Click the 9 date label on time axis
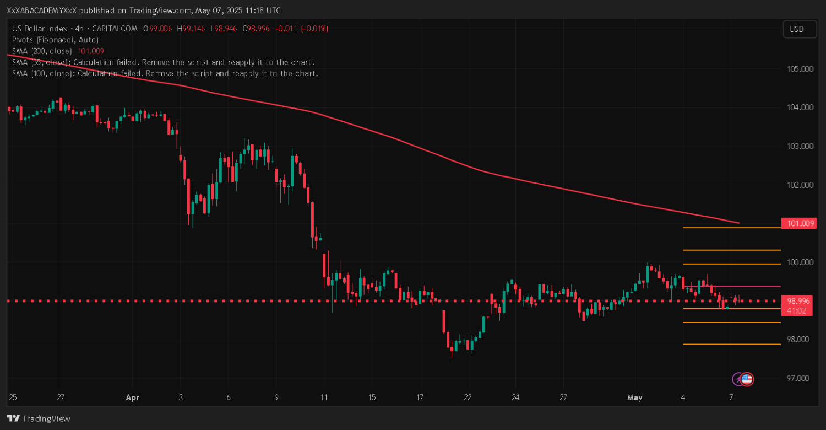Image resolution: width=826 pixels, height=430 pixels. click(x=276, y=397)
